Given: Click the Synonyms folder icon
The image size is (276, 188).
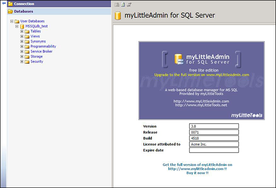Looking at the screenshot, I should 27,41.
